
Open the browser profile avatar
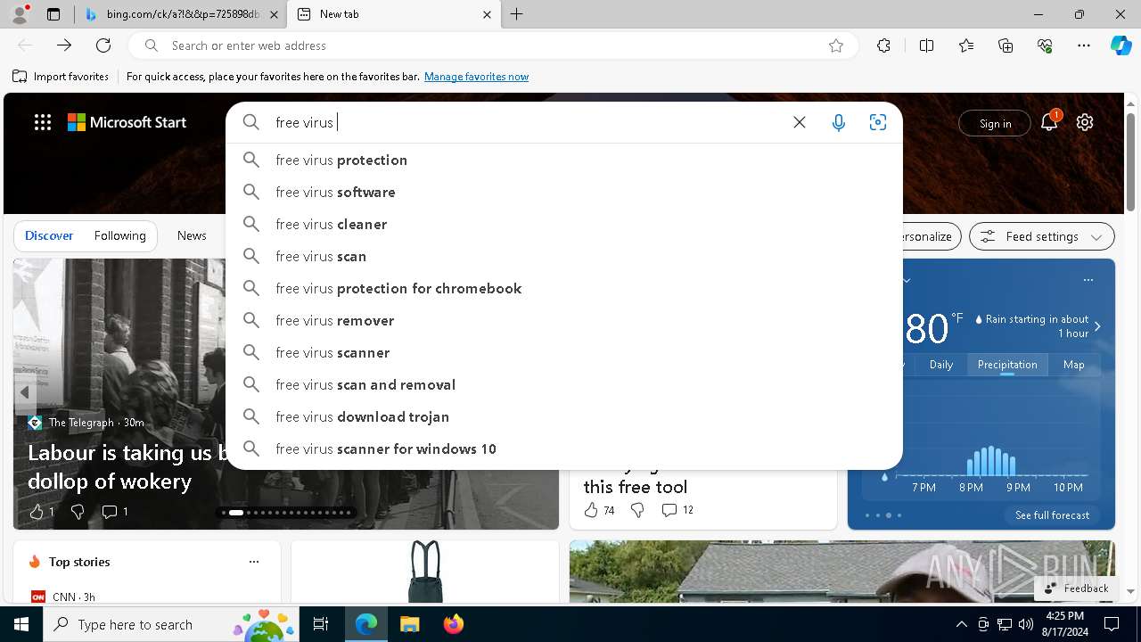coord(20,14)
